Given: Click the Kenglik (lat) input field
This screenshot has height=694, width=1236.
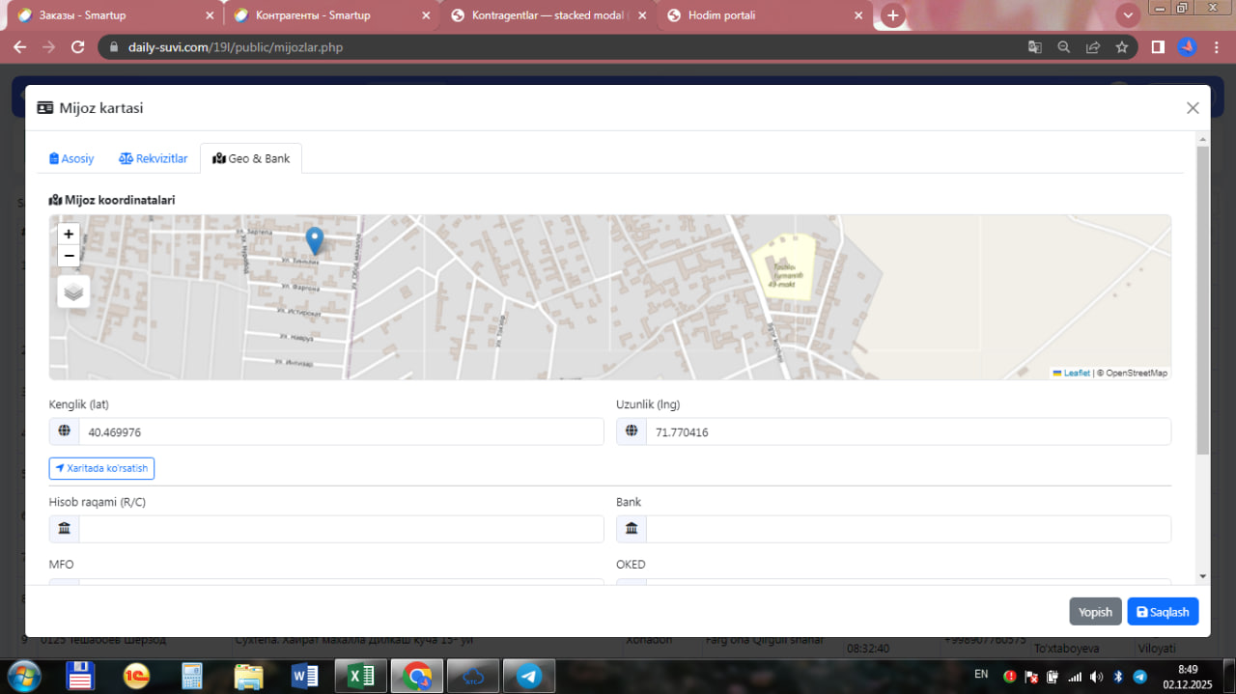Looking at the screenshot, I should click(341, 432).
